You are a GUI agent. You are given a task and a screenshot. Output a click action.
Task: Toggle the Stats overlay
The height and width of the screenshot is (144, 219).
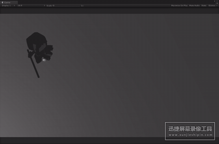(x=204, y=5)
